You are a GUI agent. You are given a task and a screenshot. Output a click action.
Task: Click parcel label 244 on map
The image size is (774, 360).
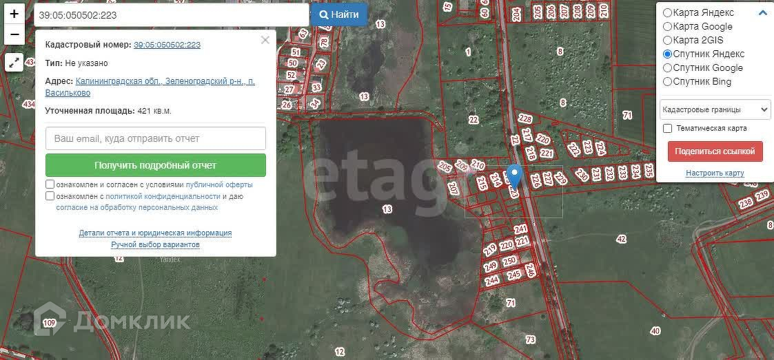click(x=491, y=281)
